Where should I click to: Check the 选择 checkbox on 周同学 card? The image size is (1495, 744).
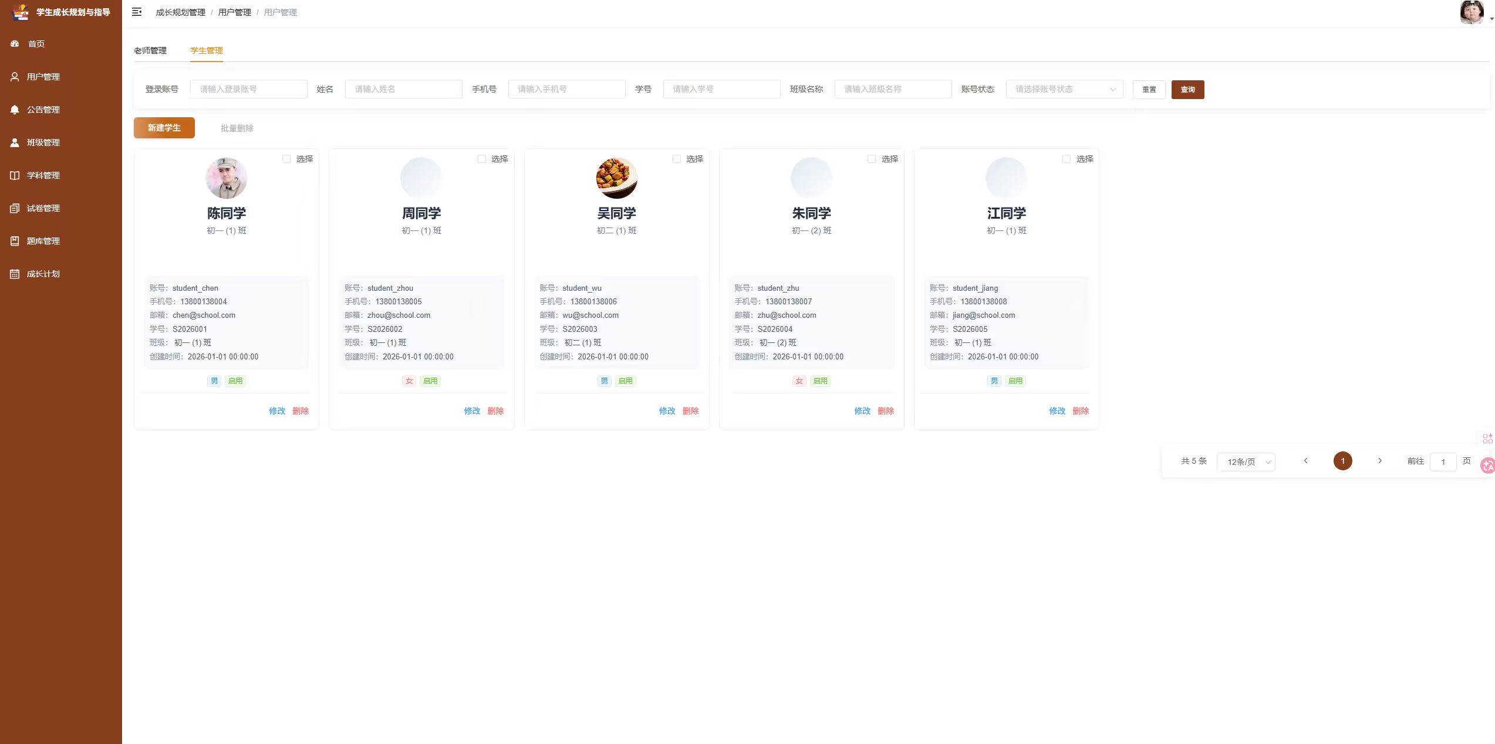(x=482, y=159)
